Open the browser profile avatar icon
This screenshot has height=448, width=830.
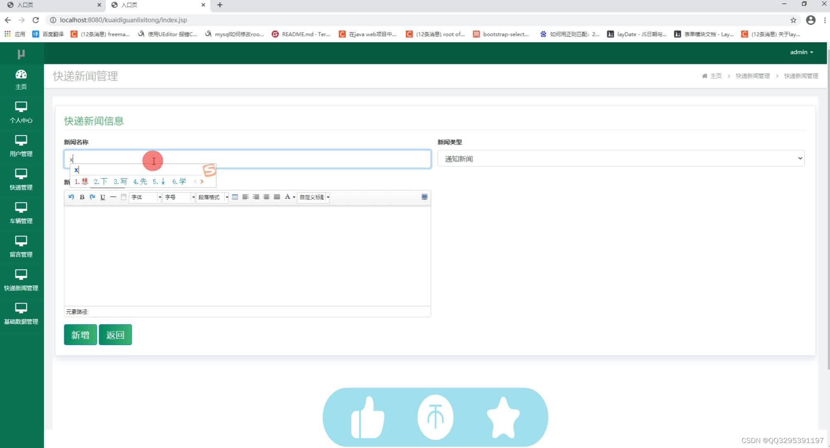tap(810, 20)
